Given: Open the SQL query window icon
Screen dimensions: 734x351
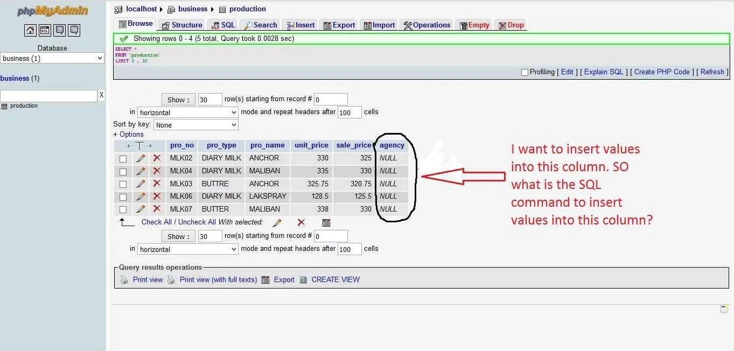Looking at the screenshot, I should coord(45,30).
